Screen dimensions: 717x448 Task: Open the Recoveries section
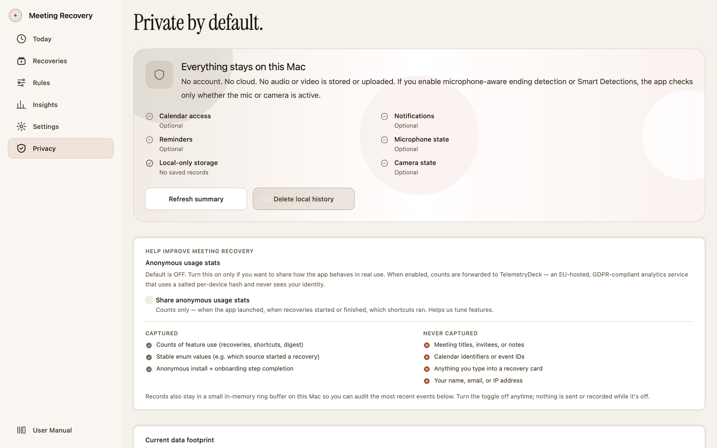(50, 61)
